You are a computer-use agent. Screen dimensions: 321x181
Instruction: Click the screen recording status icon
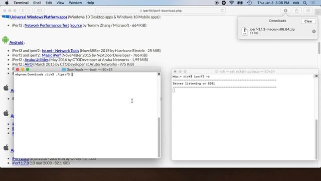pos(216,3)
